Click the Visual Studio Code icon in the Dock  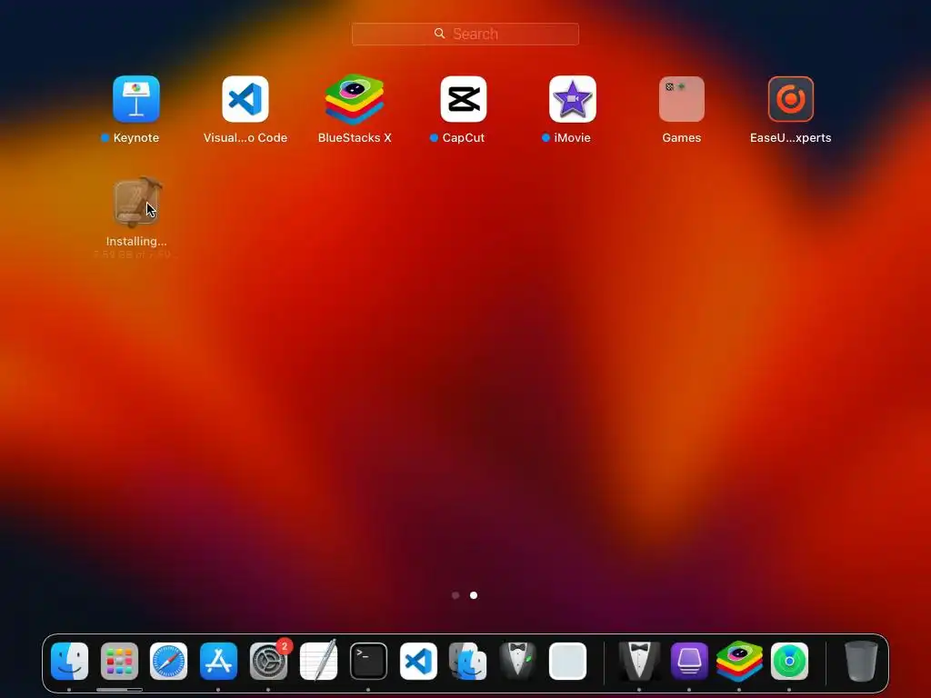coord(418,661)
